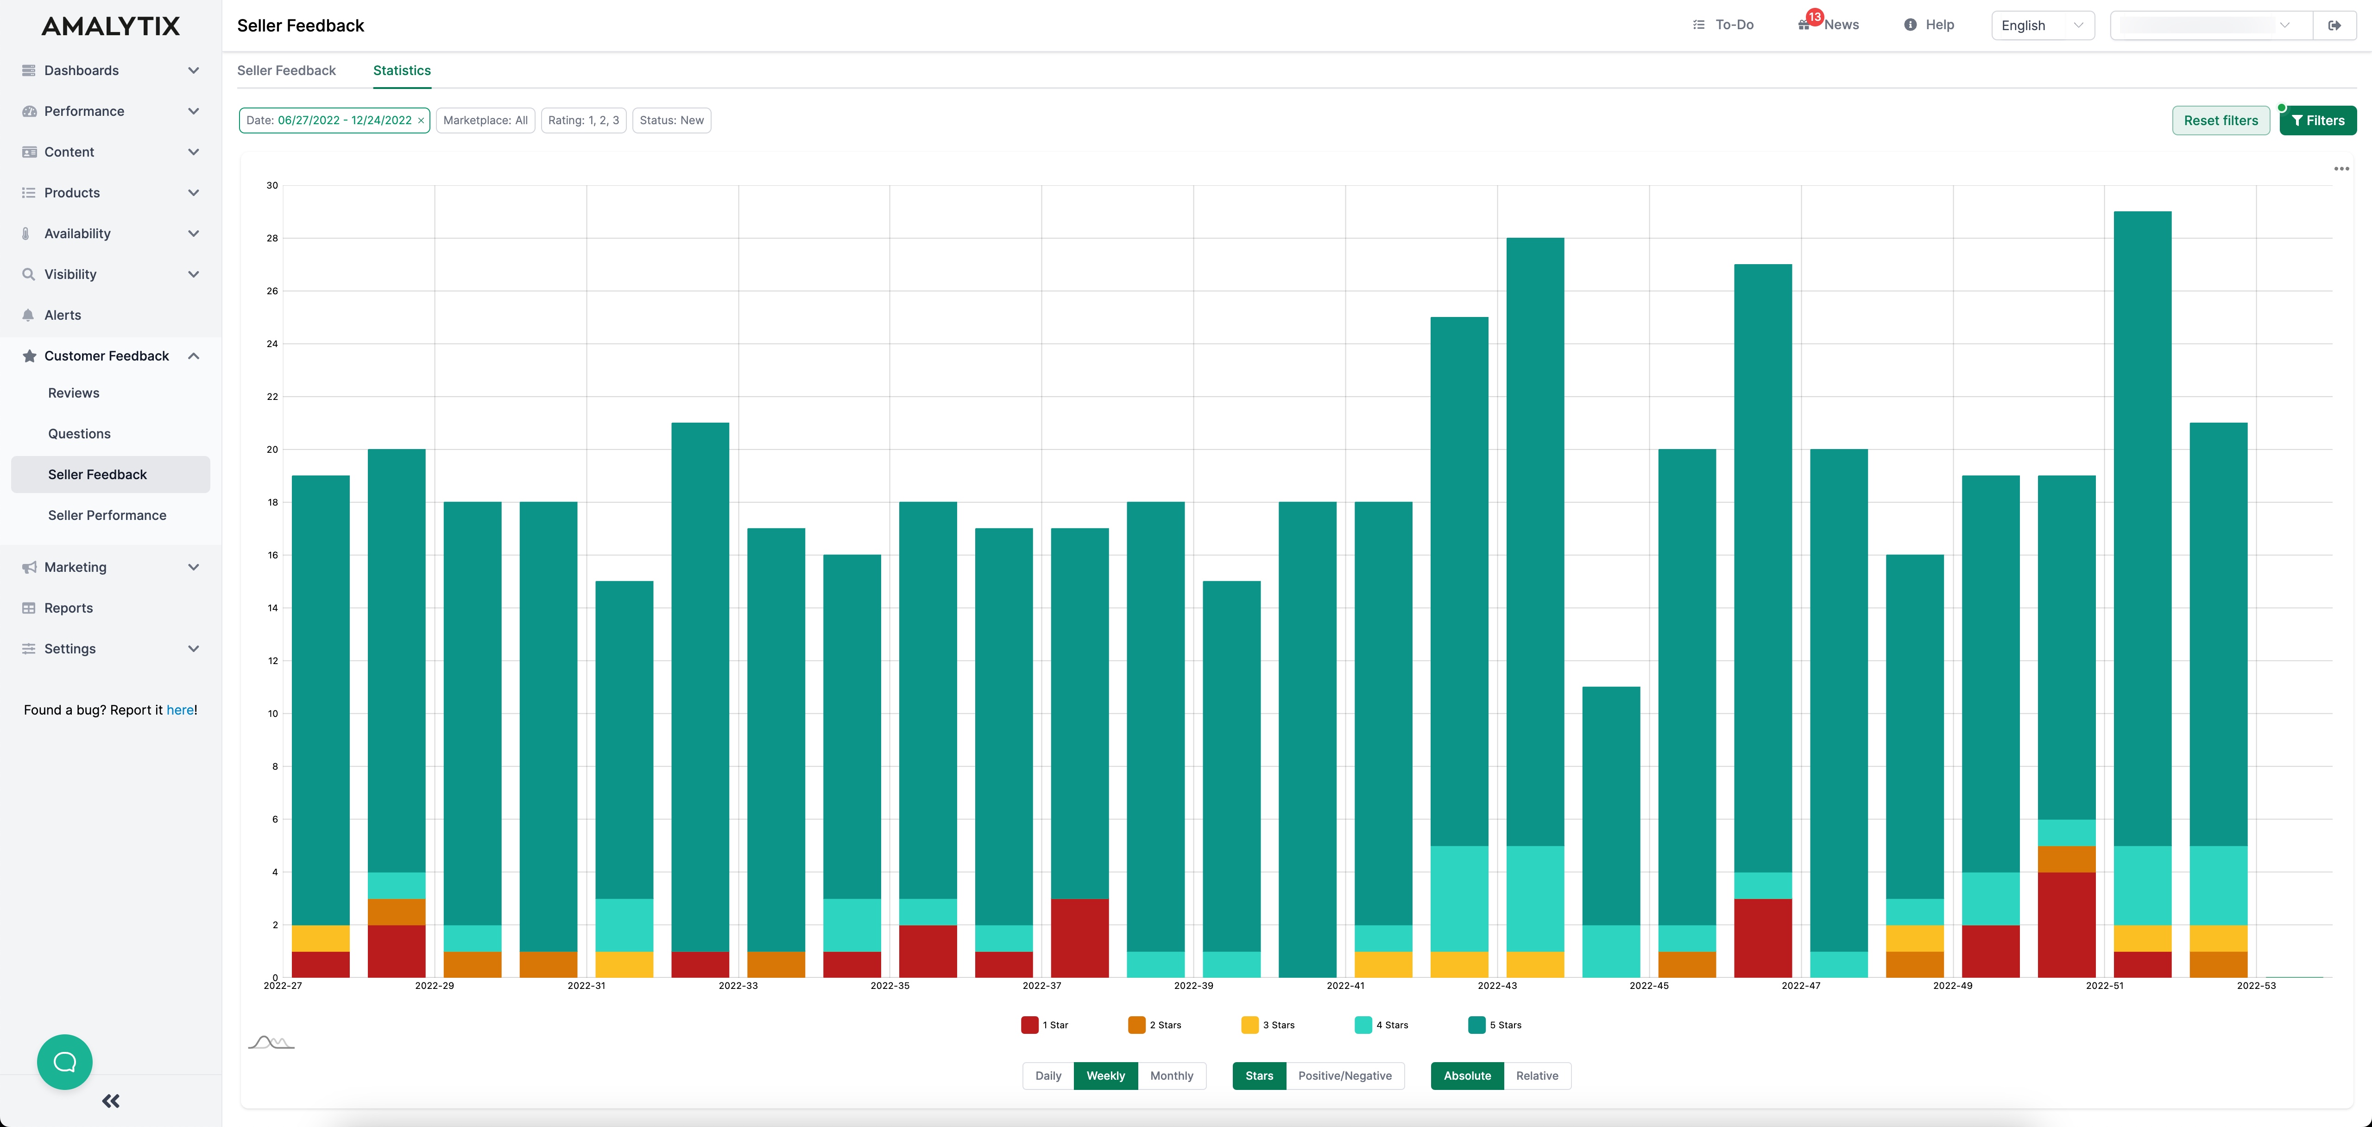This screenshot has width=2372, height=1127.
Task: Expand the Dashboards menu chevron
Action: [x=193, y=71]
